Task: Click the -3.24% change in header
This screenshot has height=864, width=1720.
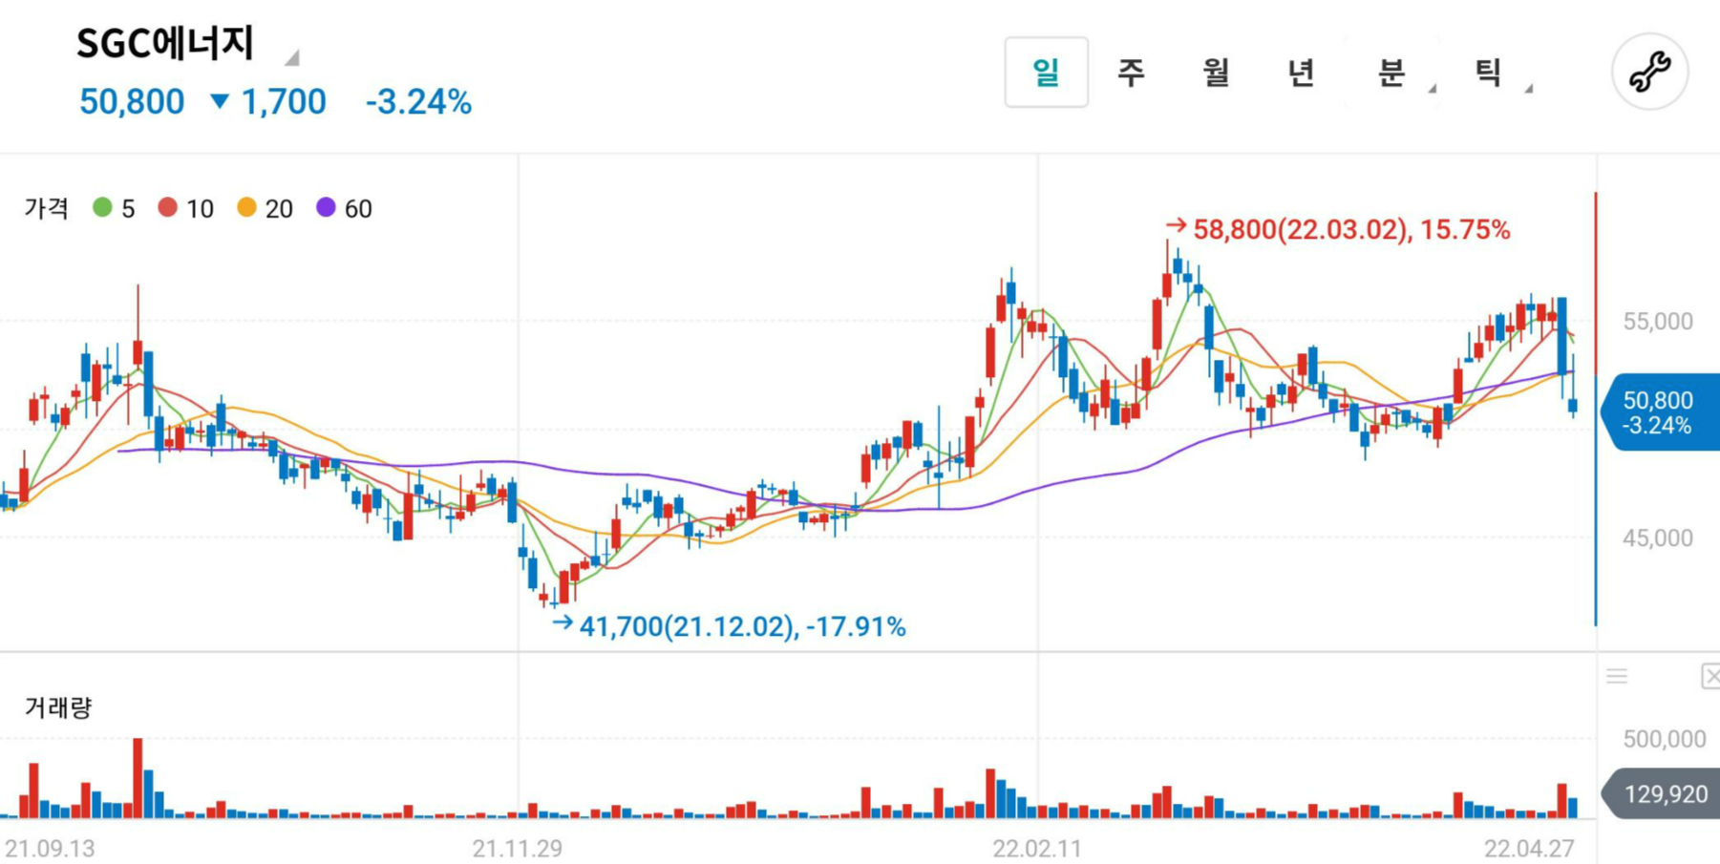Action: coord(418,101)
